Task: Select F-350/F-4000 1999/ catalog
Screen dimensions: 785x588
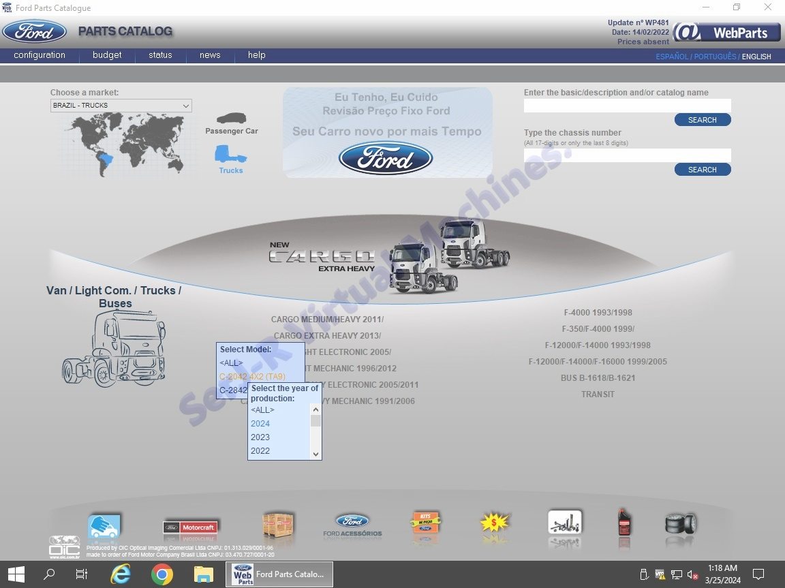Action: pos(598,329)
